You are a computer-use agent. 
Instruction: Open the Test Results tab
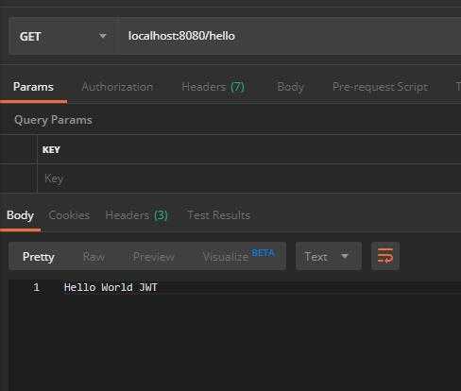click(x=219, y=215)
